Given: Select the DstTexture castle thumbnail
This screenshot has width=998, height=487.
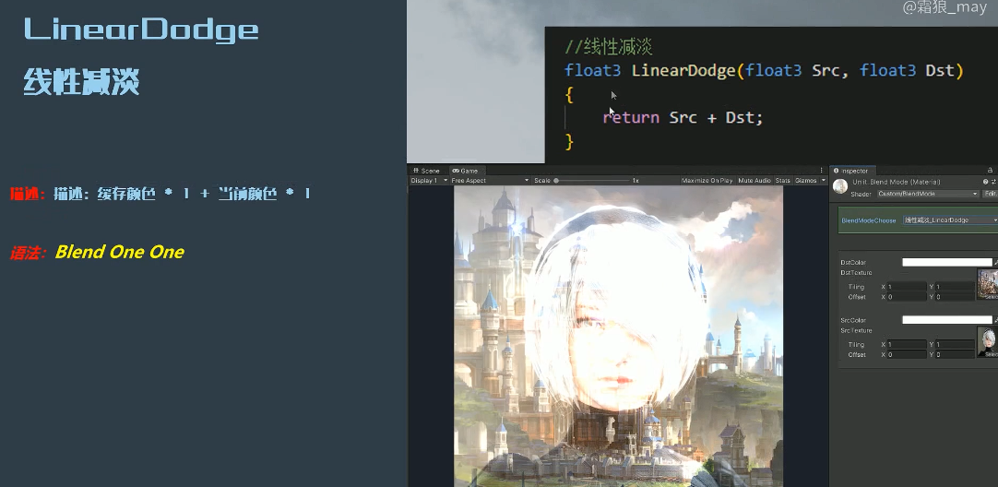Looking at the screenshot, I should pos(987,284).
